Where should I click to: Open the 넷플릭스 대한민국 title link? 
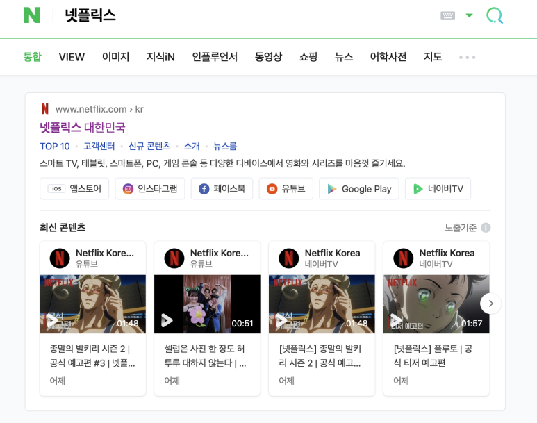83,127
